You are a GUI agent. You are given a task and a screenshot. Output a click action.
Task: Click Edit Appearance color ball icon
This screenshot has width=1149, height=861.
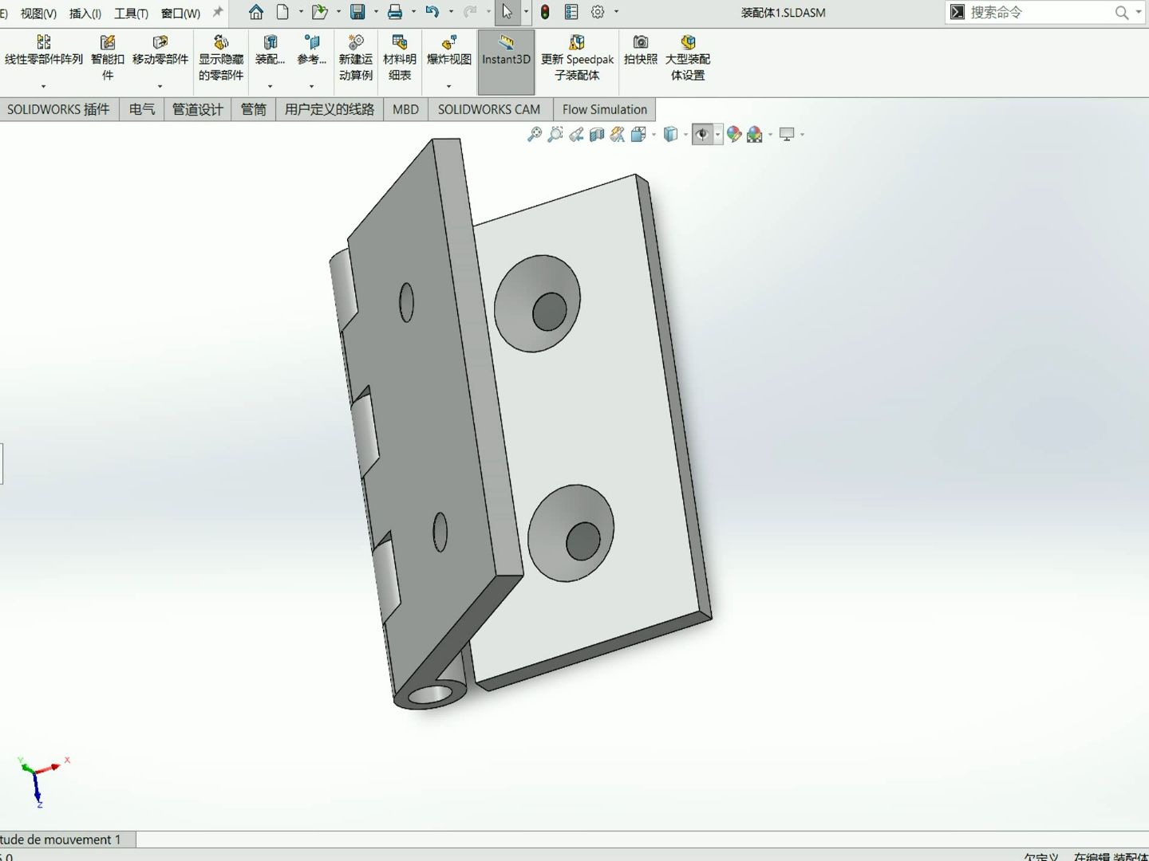tap(734, 135)
